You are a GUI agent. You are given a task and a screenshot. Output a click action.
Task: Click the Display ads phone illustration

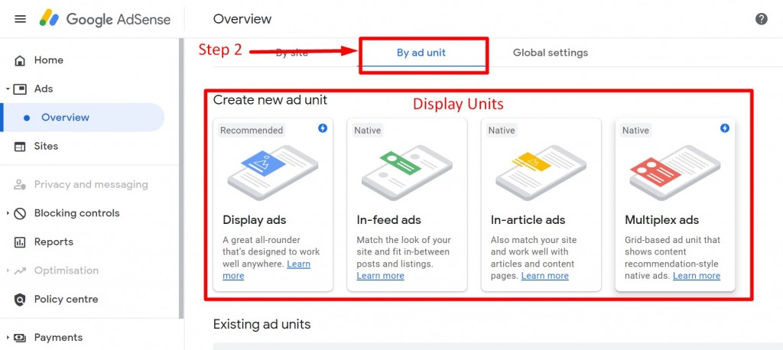(x=273, y=172)
